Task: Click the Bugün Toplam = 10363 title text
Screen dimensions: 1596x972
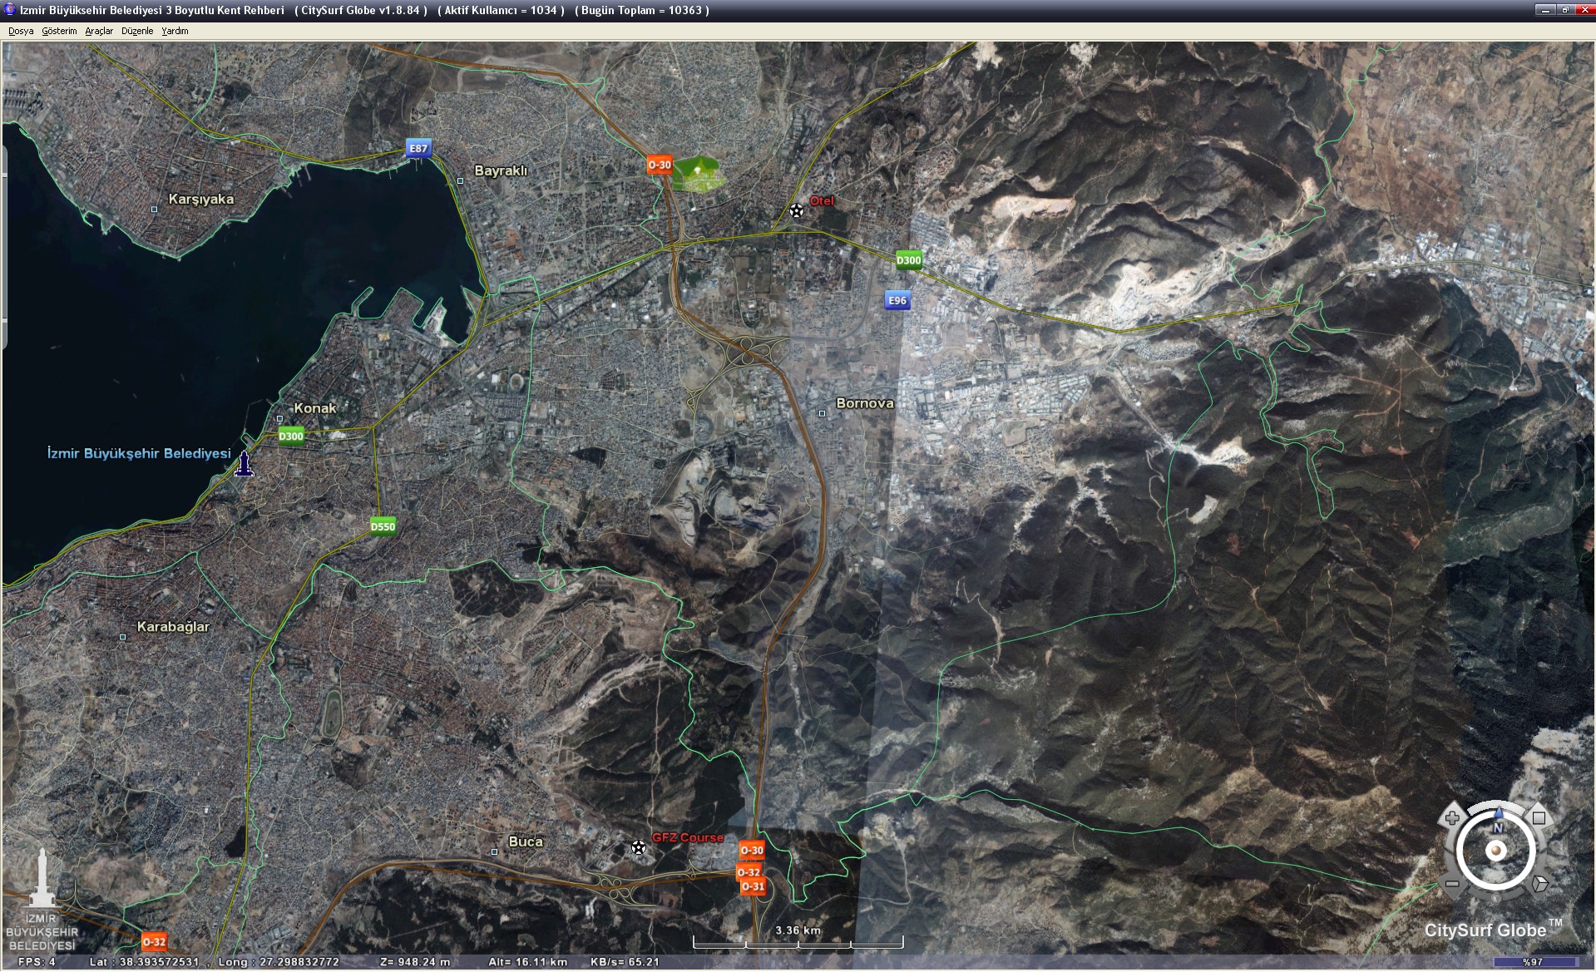Action: pos(642,10)
